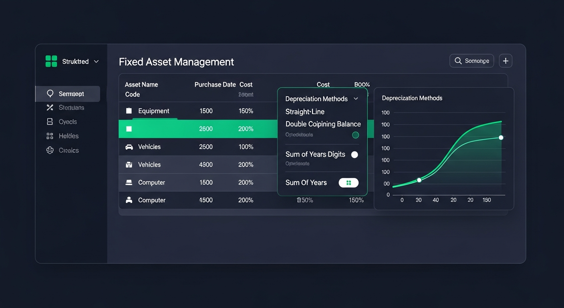564x308 pixels.
Task: Click the white endpoint marker on the chart curve
Action: [501, 138]
